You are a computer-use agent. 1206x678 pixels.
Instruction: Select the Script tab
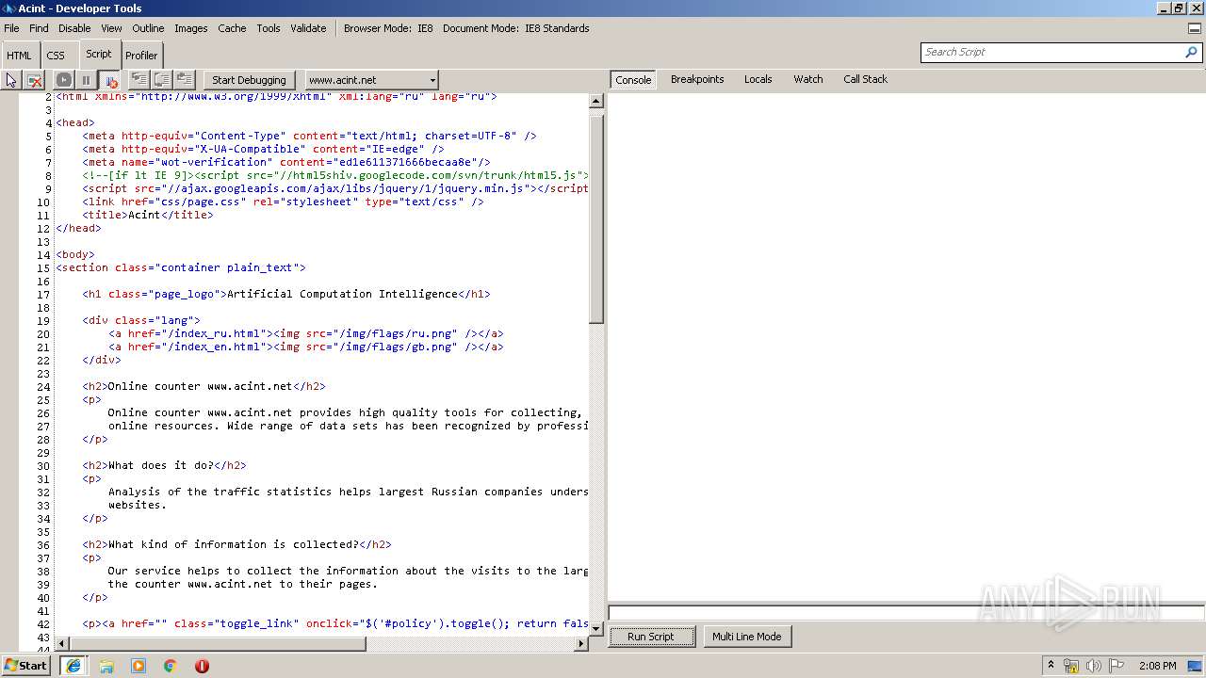coord(98,54)
